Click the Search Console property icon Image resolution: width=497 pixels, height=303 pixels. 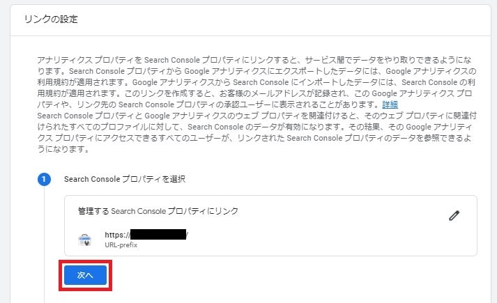(84, 240)
